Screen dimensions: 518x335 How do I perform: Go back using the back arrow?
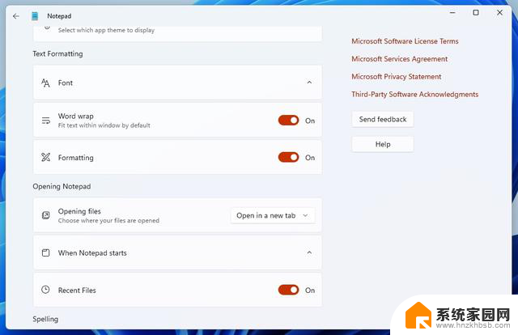point(16,16)
